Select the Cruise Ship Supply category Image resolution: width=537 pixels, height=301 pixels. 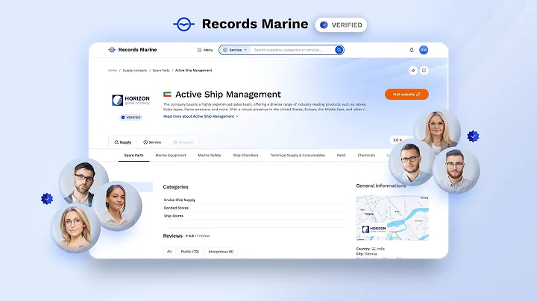click(x=180, y=200)
